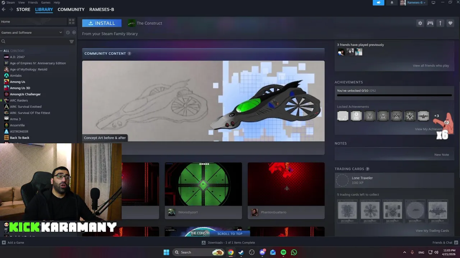
Task: Click the Community Content help icon
Action: (129, 53)
